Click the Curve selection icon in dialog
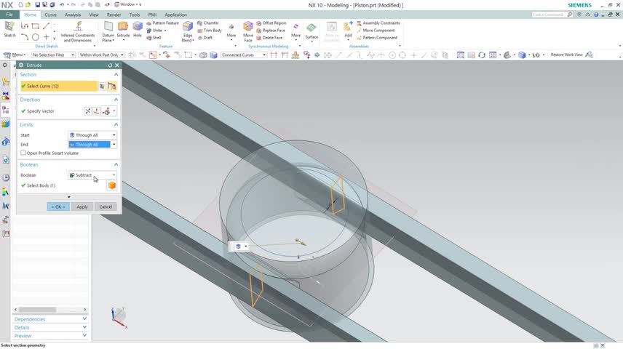The height and width of the screenshot is (349, 623). (x=112, y=86)
